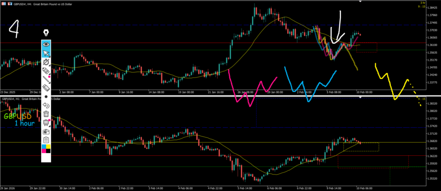The width and height of the screenshot is (441, 191).
Task: Click the 1.35320 price label on H1 scale
Action: (x=432, y=179)
